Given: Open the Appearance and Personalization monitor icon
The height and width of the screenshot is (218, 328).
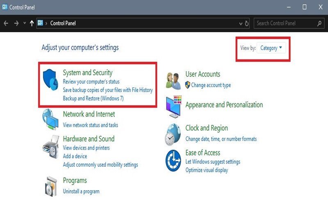Looking at the screenshot, I should [x=173, y=106].
